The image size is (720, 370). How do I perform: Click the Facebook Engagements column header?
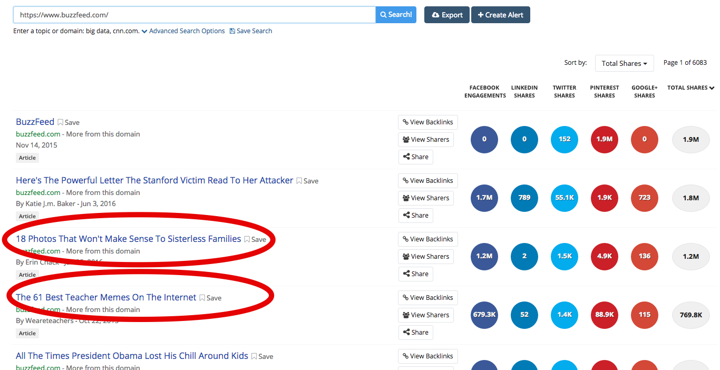click(x=485, y=92)
